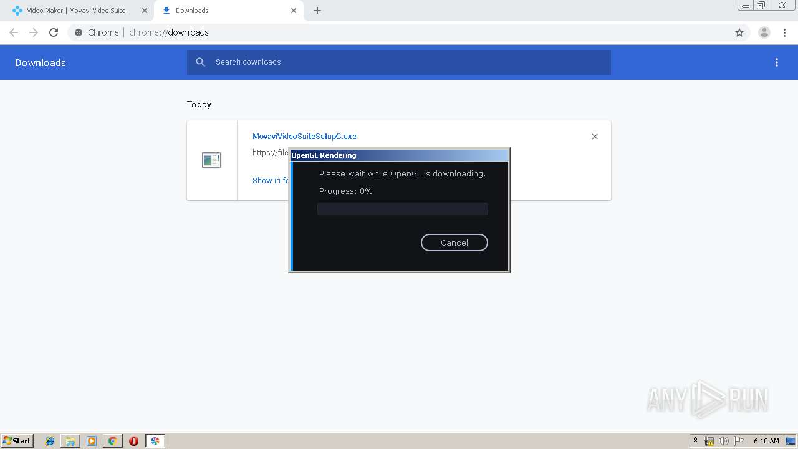Open the network tray icon
Screen dimensions: 798x449
[709, 441]
